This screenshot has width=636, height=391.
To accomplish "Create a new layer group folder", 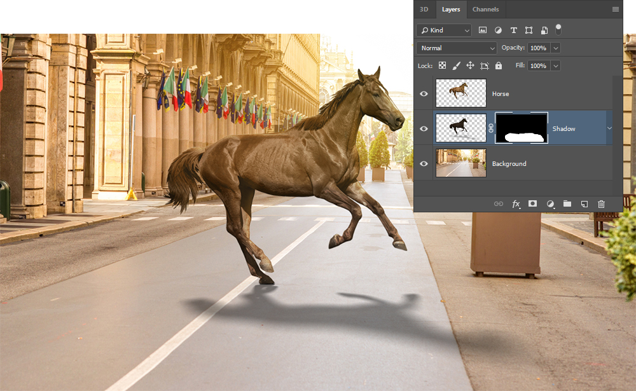I will point(567,204).
